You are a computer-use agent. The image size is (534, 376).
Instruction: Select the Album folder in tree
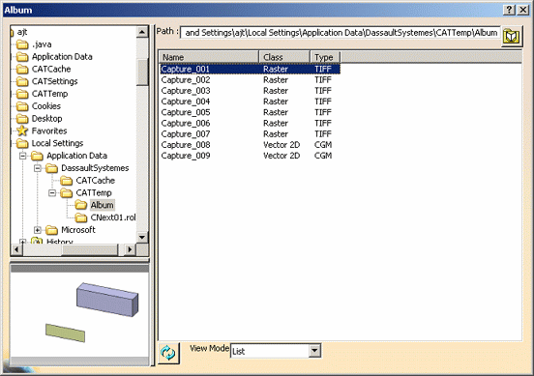[102, 205]
